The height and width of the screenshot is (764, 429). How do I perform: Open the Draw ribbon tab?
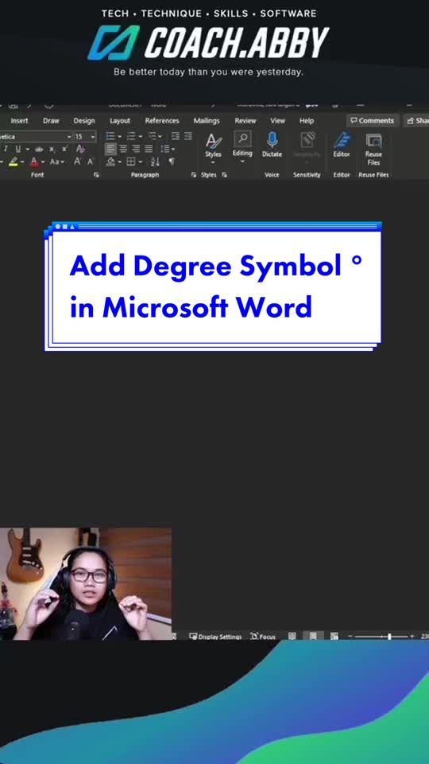click(51, 121)
